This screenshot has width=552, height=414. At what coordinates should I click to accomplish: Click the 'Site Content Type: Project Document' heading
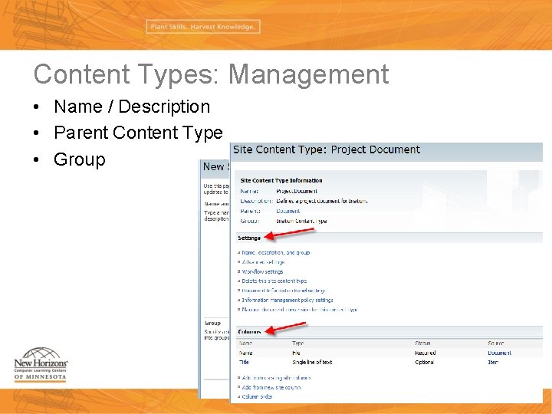(327, 149)
